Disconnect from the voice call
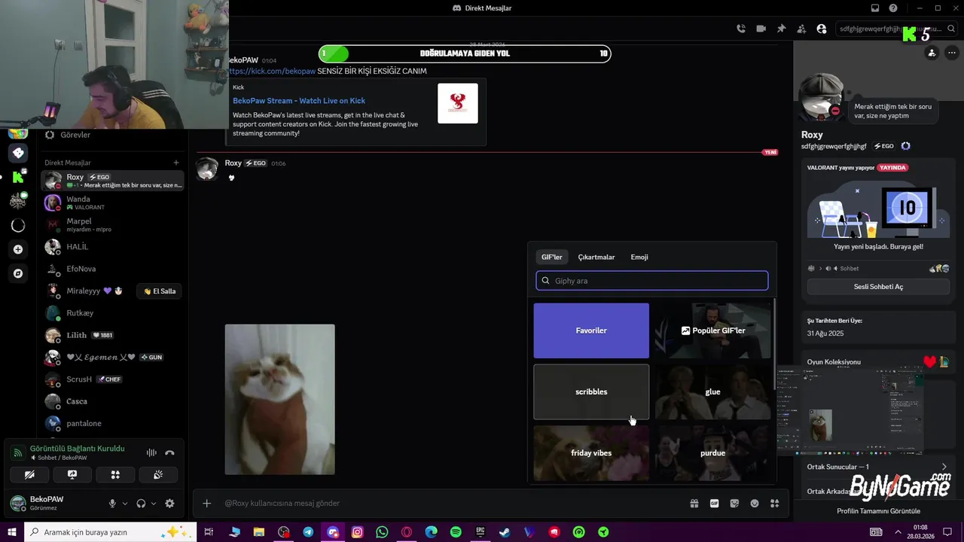This screenshot has height=542, width=964. 170,453
